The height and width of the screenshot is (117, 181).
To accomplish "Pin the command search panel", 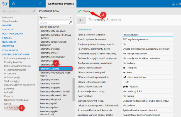I will (34, 11).
